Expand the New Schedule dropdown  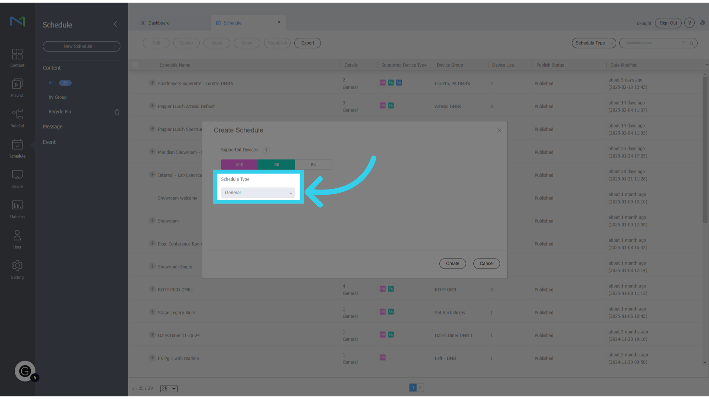[82, 46]
